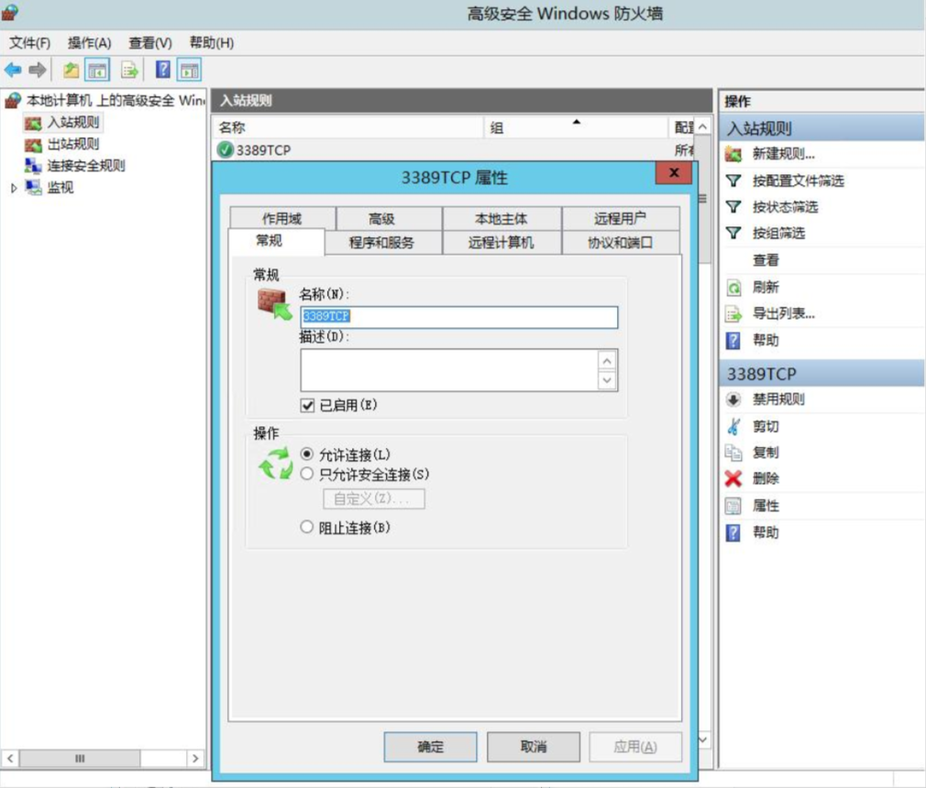Click the brick wall icon in 常规 section
This screenshot has height=788, width=926.
click(x=275, y=304)
